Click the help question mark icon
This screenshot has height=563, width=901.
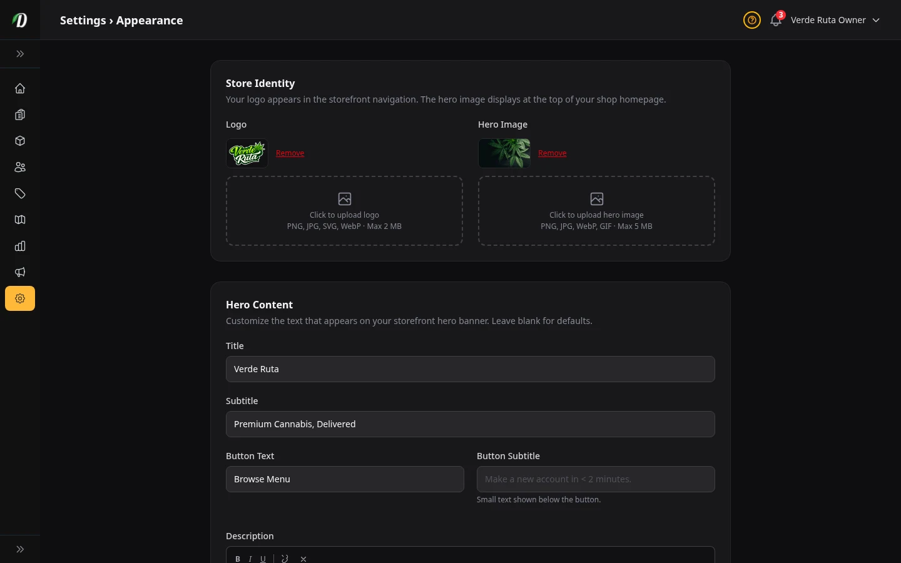pyautogui.click(x=751, y=20)
